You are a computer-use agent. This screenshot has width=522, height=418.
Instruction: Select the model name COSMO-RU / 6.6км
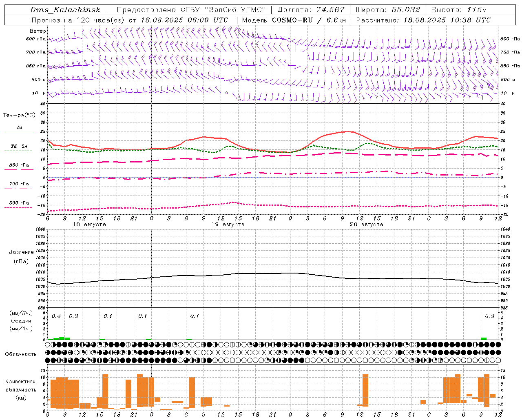pyautogui.click(x=309, y=20)
